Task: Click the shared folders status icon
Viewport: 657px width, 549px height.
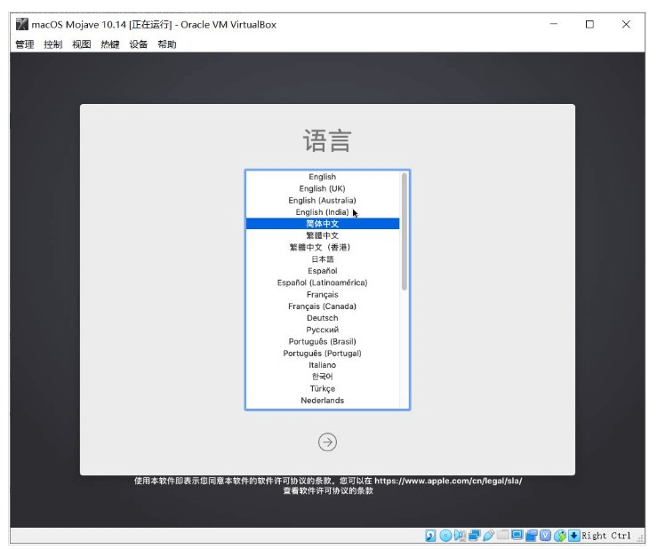Action: click(x=503, y=535)
